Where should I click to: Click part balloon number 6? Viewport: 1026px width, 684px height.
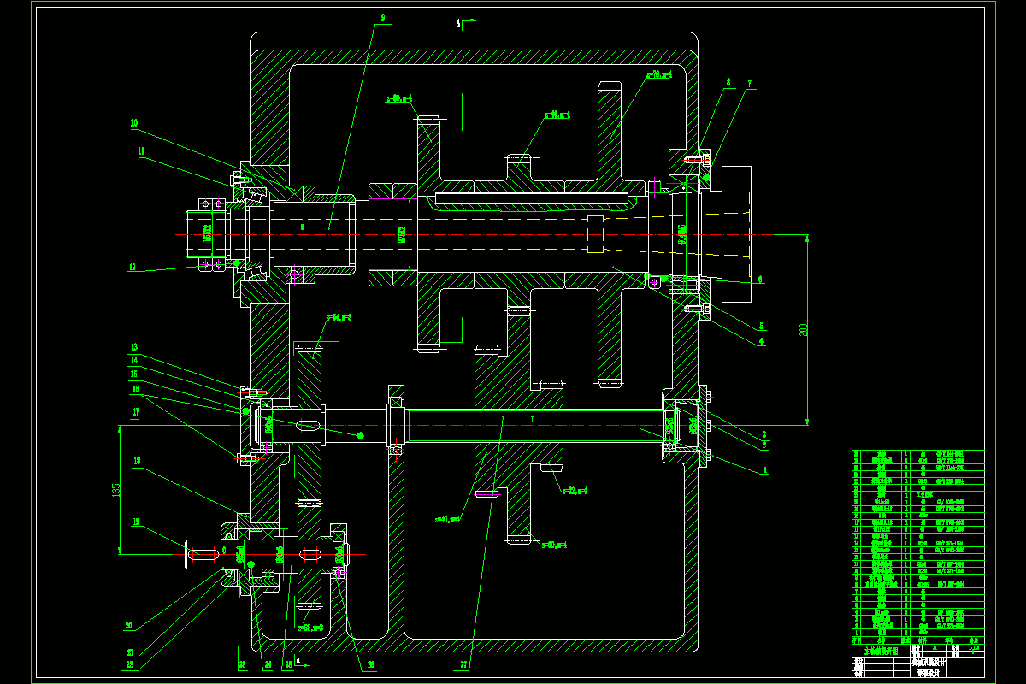760,279
